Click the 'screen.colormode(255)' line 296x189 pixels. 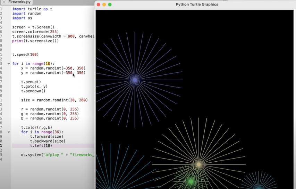(35, 31)
